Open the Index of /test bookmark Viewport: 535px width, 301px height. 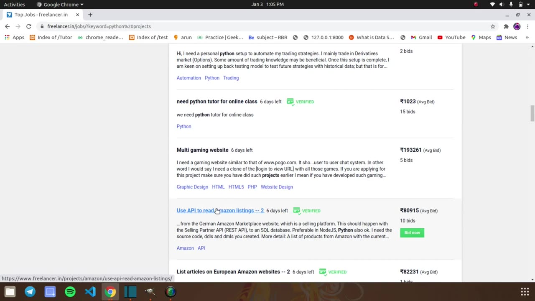point(148,37)
